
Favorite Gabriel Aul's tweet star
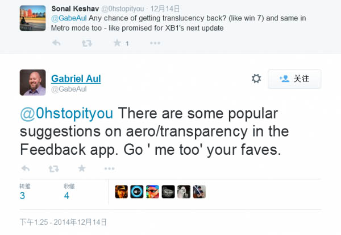point(82,168)
